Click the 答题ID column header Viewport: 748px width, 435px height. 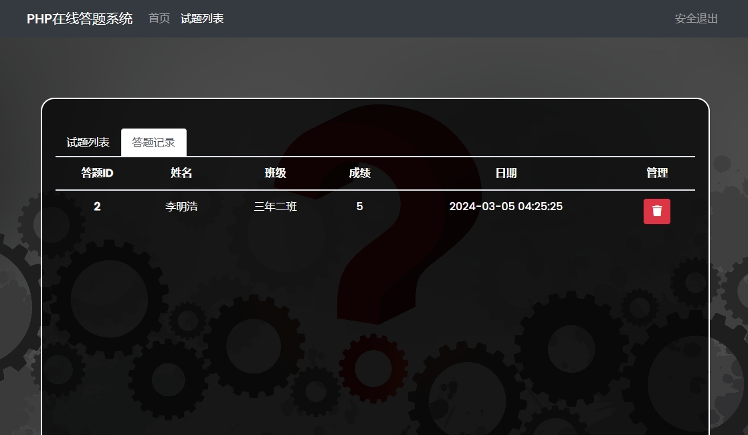(x=97, y=173)
